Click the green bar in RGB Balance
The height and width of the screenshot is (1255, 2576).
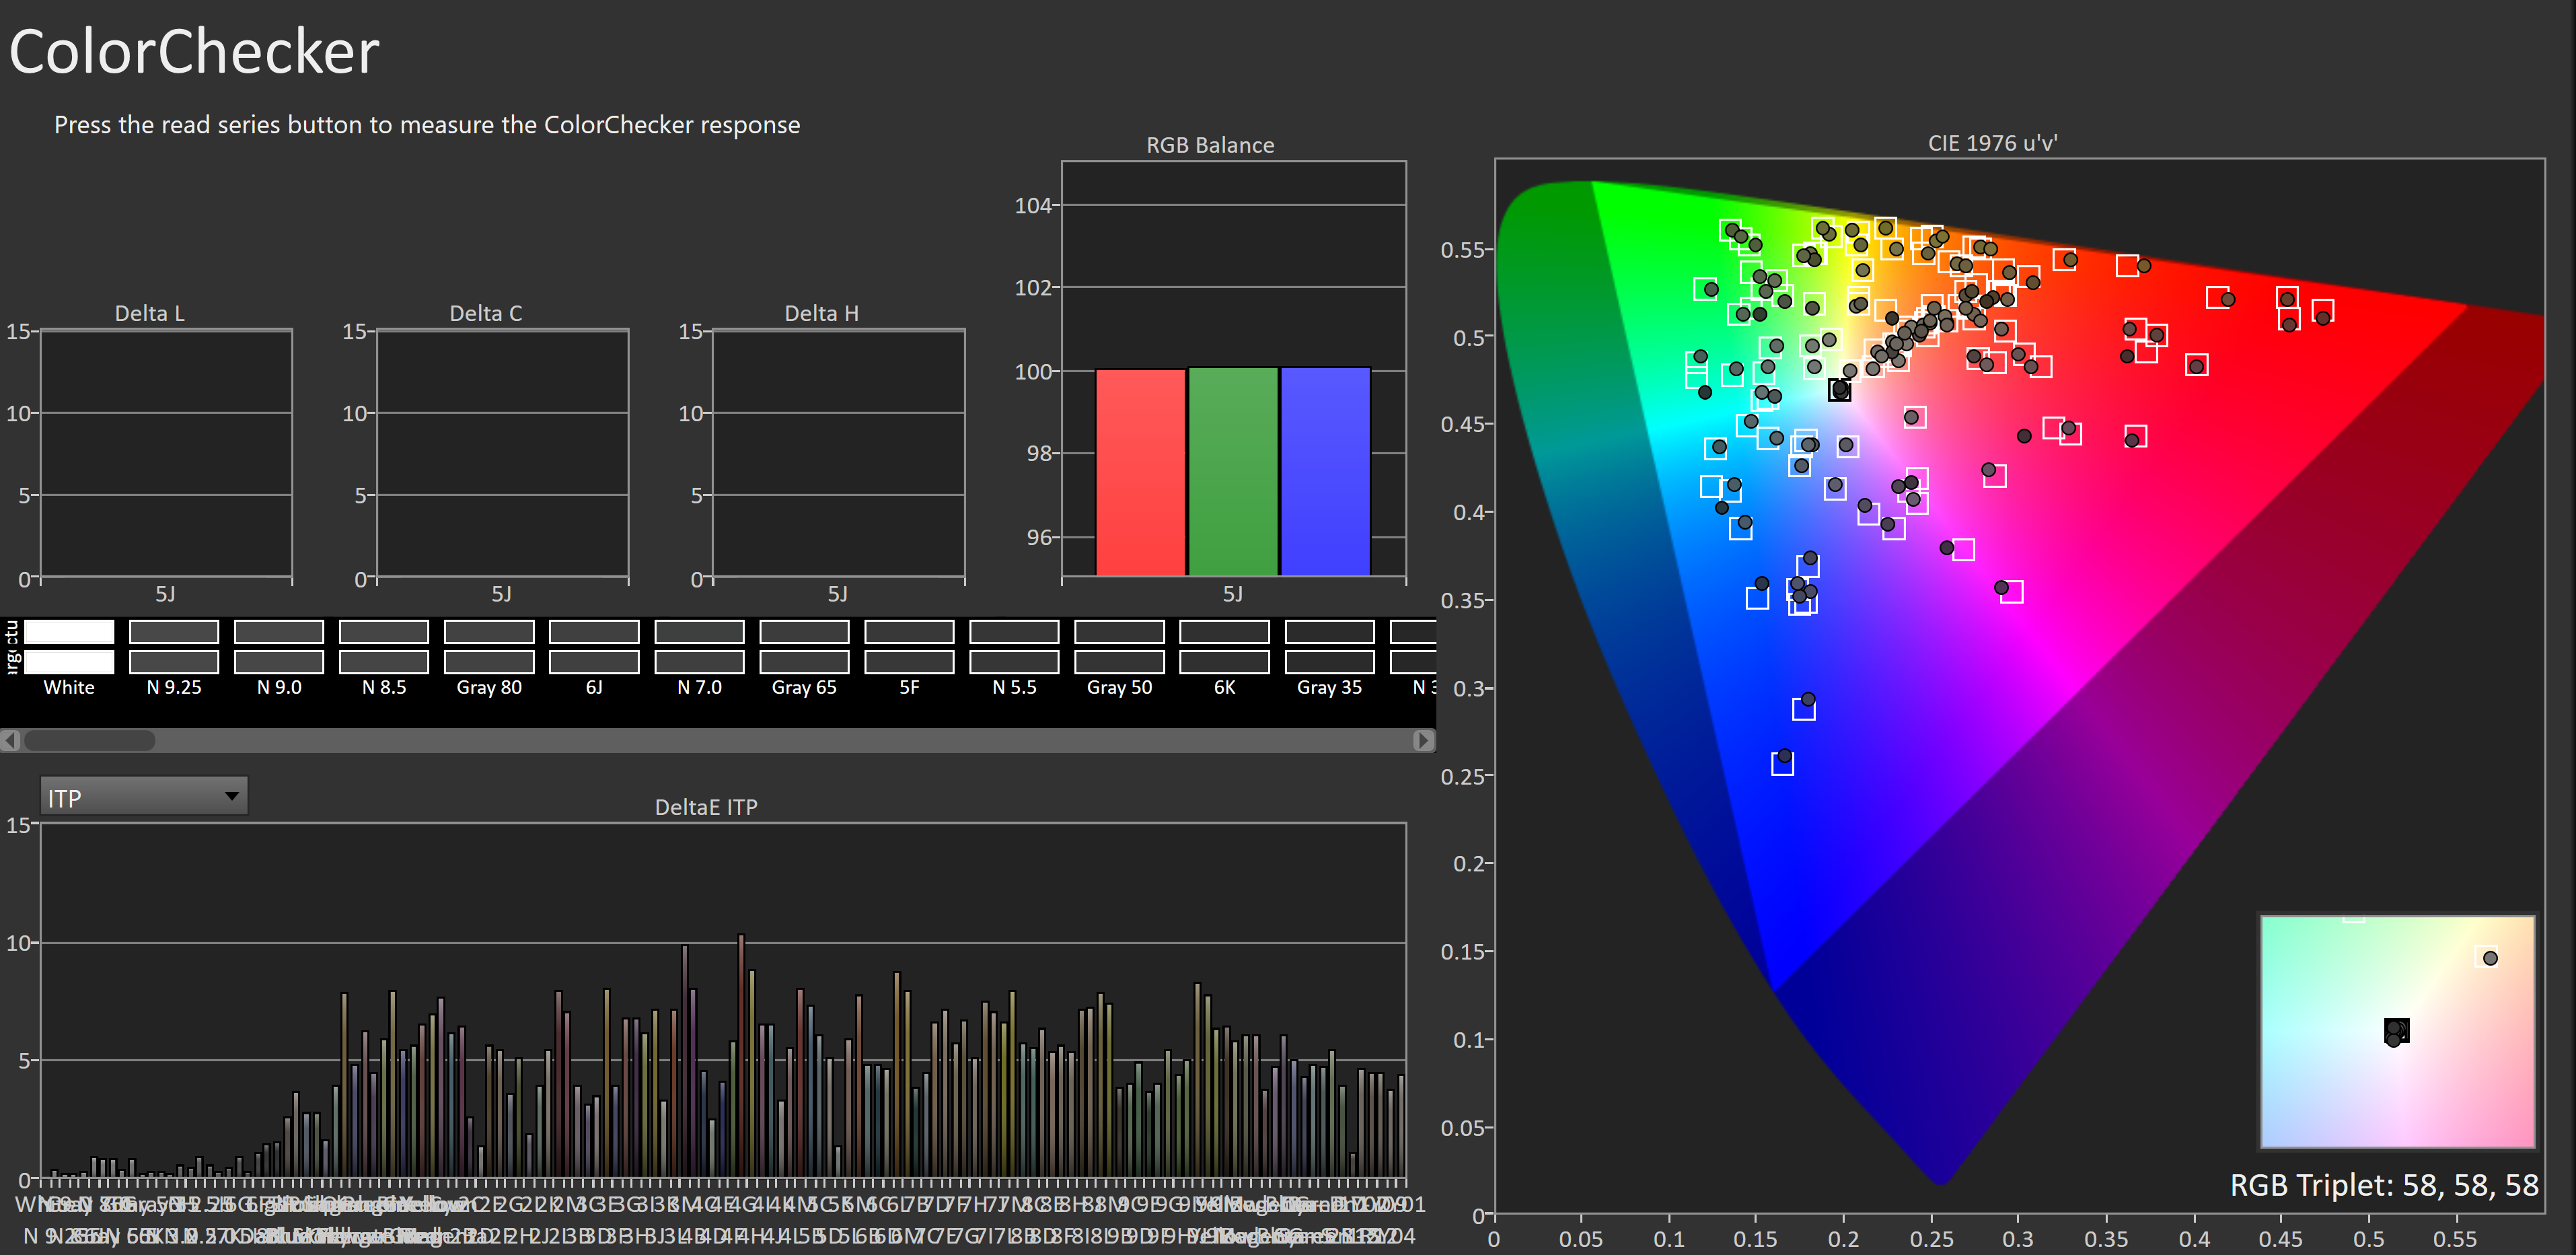[x=1233, y=472]
